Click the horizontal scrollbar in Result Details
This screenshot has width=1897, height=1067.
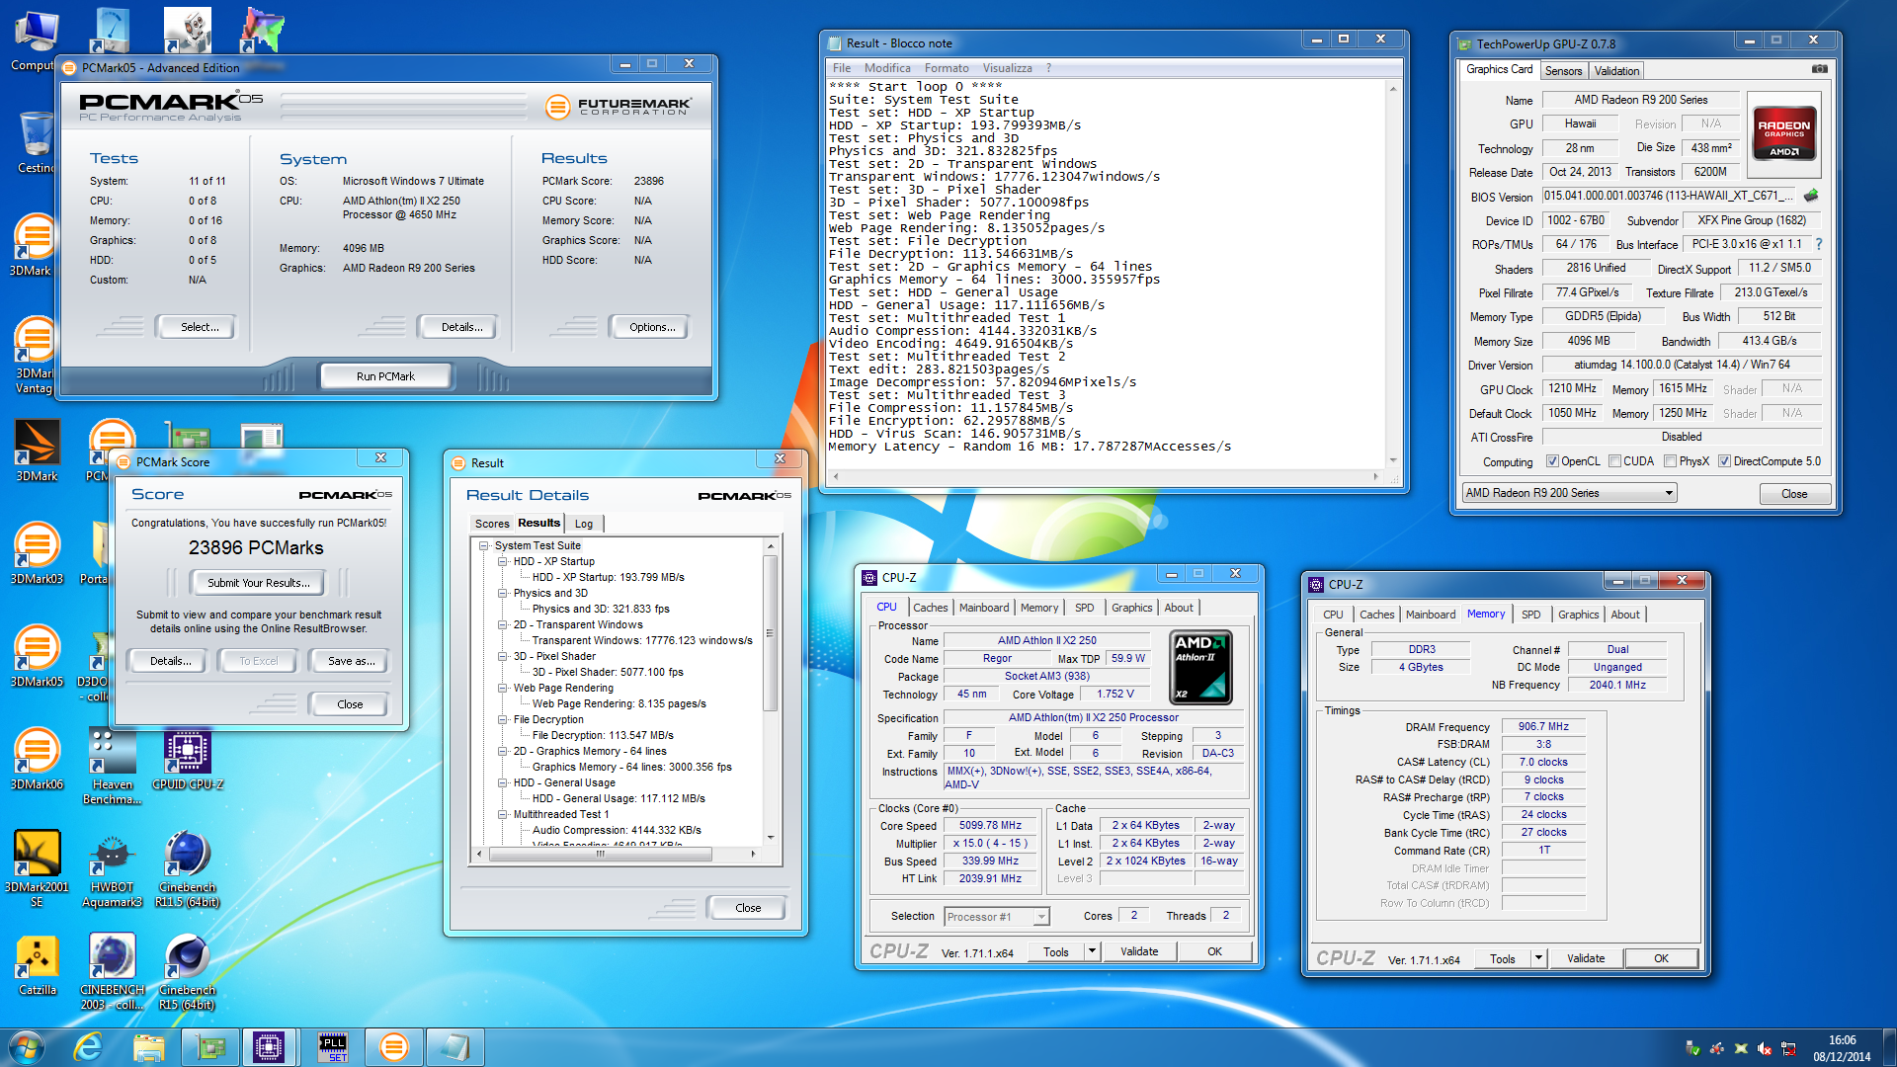point(600,854)
